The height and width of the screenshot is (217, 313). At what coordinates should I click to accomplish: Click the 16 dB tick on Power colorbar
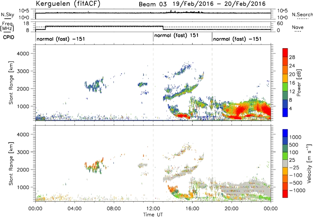click(292, 83)
